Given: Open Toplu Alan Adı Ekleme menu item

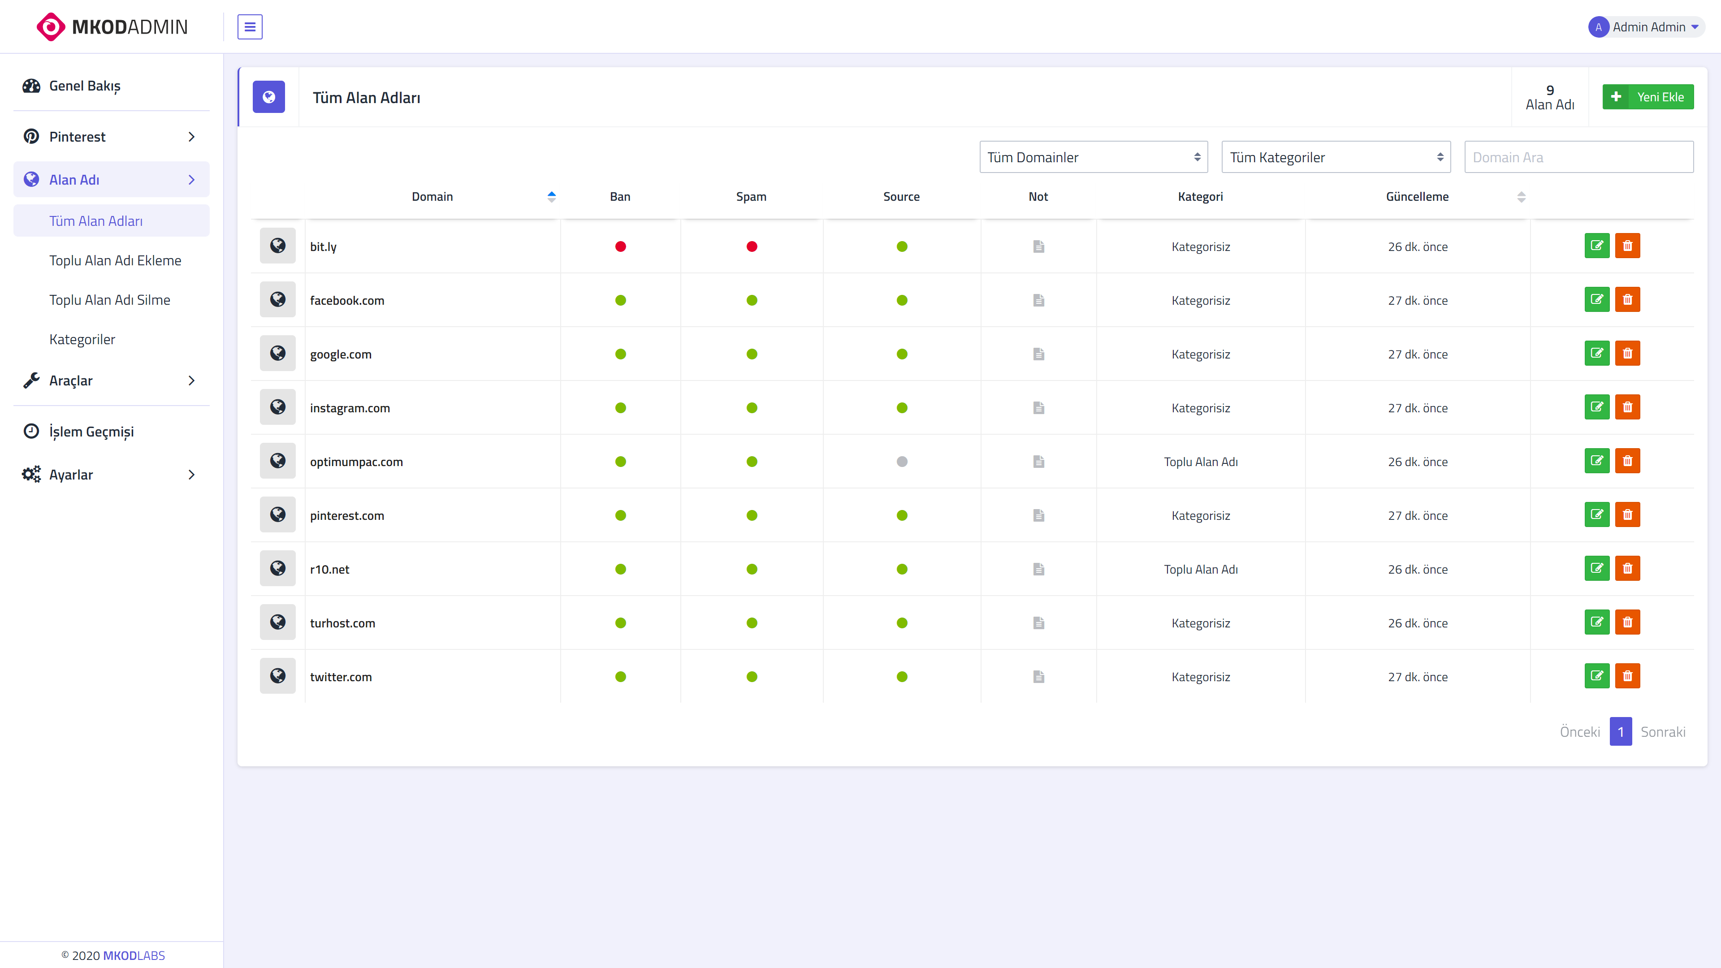Looking at the screenshot, I should (x=115, y=260).
